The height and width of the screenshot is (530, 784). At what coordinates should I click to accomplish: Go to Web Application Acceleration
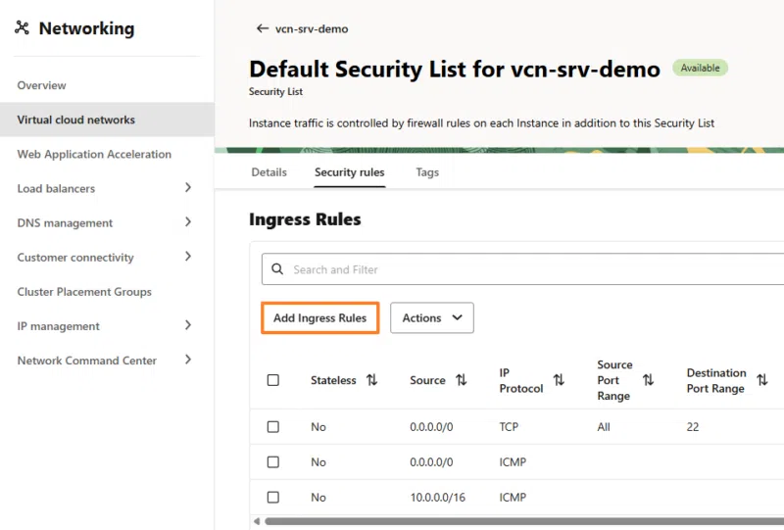coord(94,154)
